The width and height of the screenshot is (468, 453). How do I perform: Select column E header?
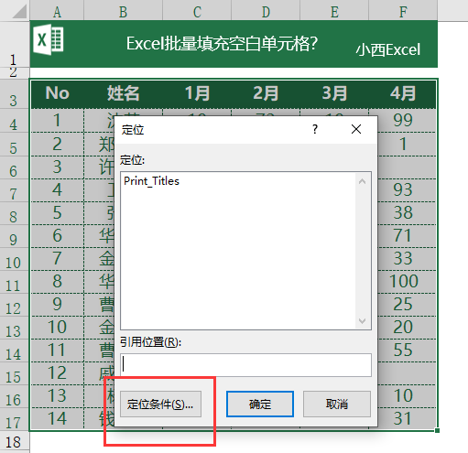coord(334,11)
